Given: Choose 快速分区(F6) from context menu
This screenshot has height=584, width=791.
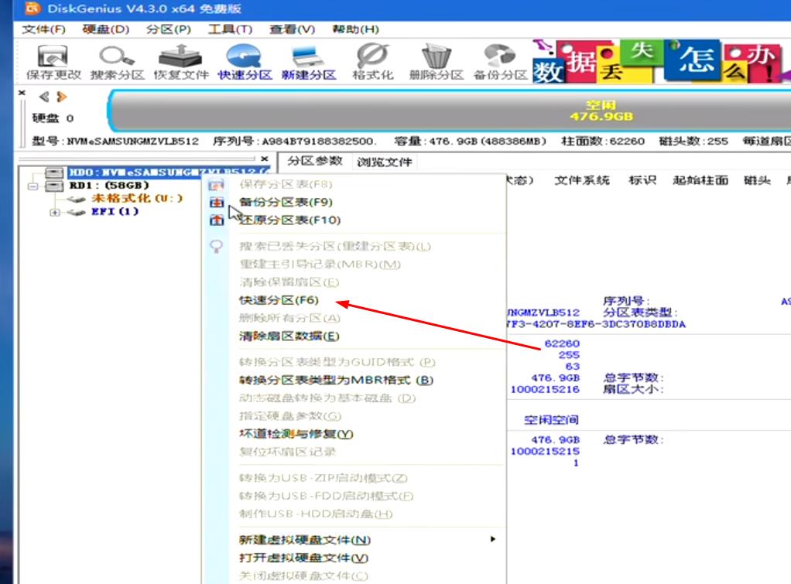Looking at the screenshot, I should click(279, 301).
